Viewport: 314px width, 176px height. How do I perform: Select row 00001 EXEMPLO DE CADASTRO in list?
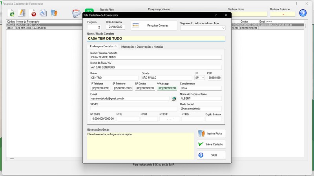(x=44, y=28)
